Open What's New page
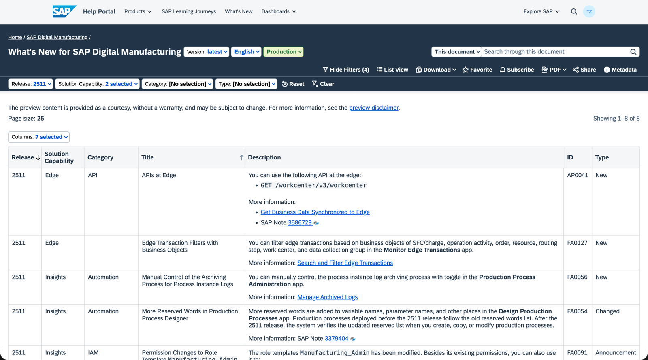Viewport: 648px width, 360px height. click(x=239, y=11)
